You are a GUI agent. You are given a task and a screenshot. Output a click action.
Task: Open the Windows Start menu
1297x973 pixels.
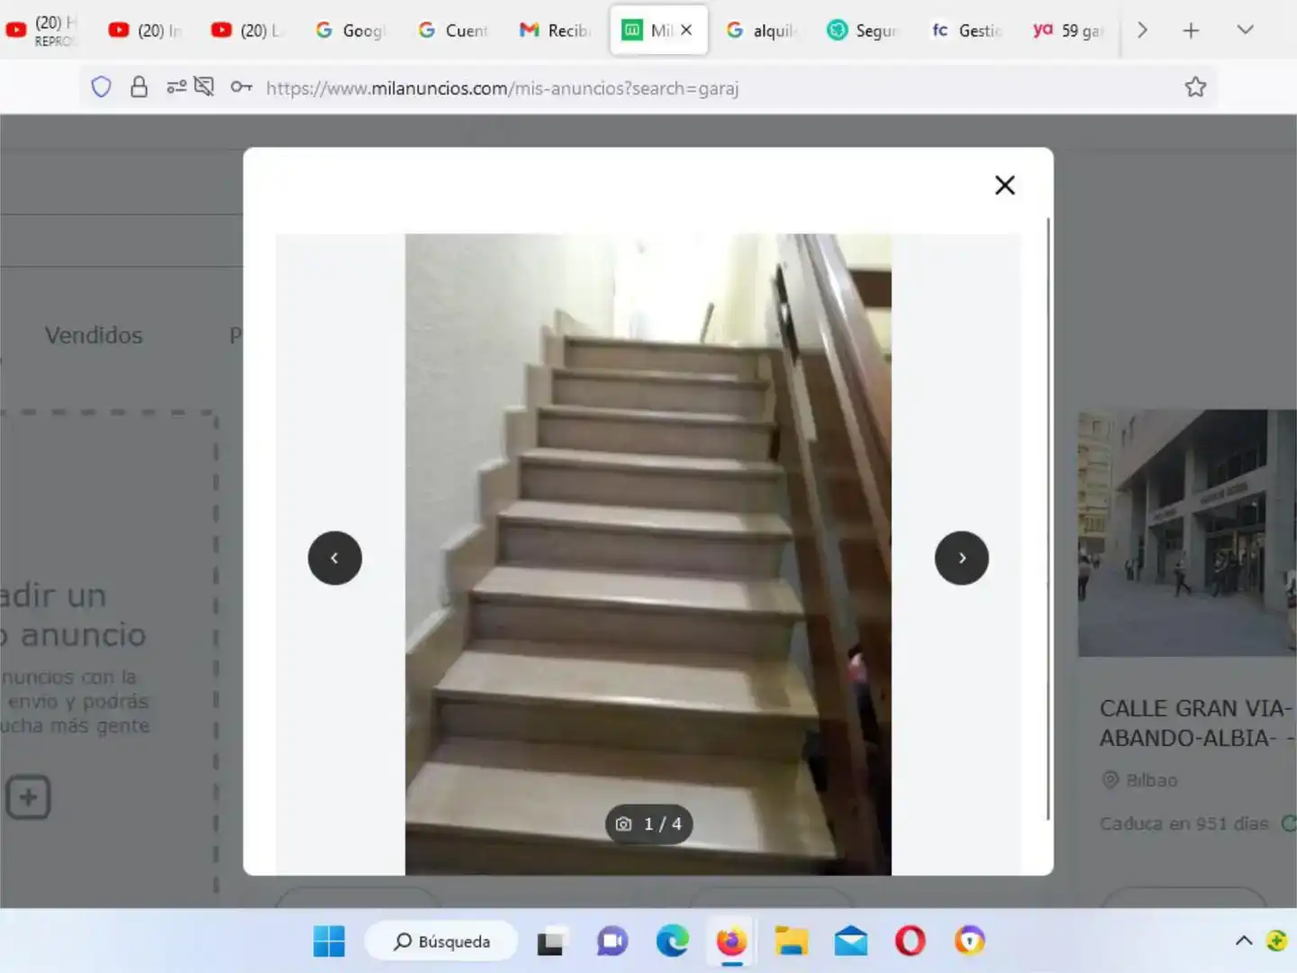(329, 941)
